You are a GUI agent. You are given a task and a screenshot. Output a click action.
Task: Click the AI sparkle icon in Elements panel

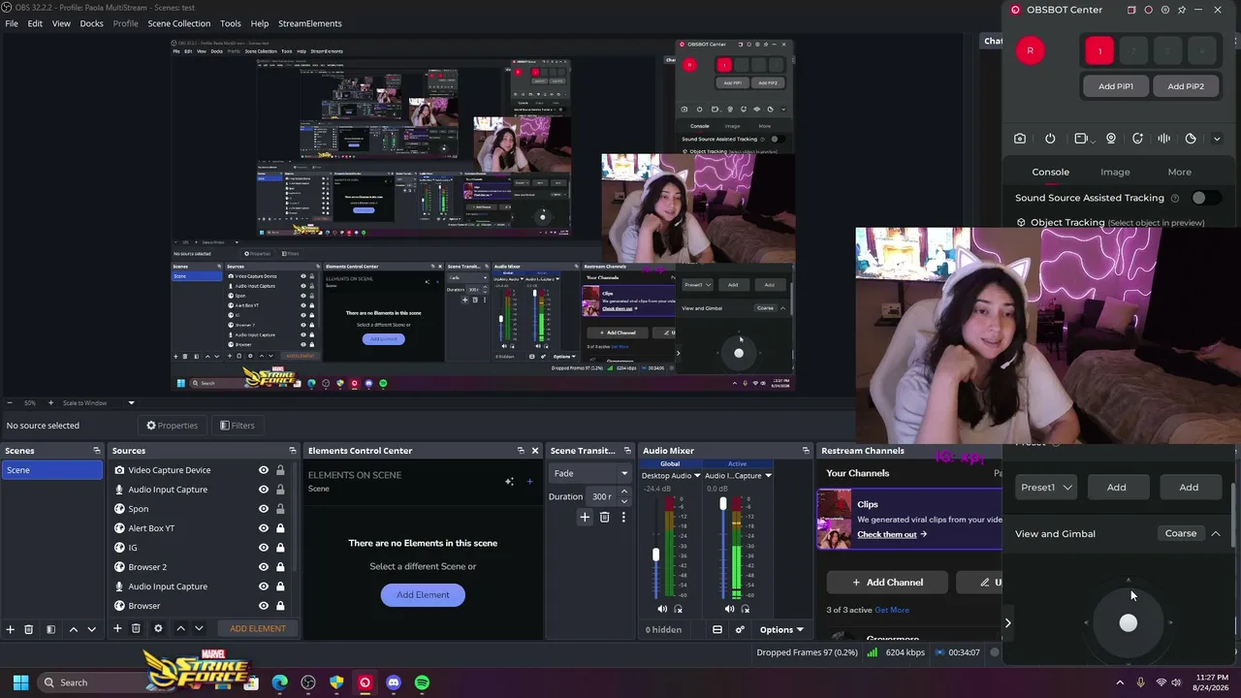(509, 481)
